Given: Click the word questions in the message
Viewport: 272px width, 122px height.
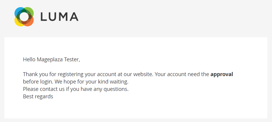Looking at the screenshot, I should click(x=117, y=89).
